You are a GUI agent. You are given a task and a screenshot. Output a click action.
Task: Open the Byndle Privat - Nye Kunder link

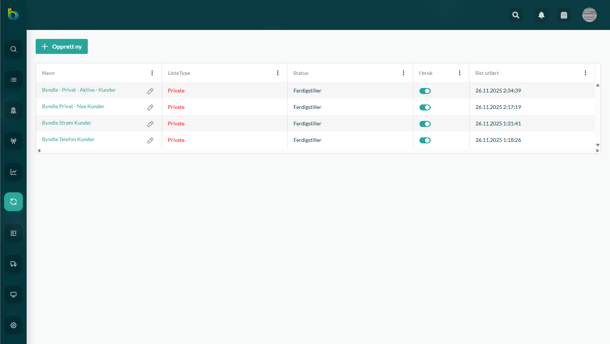click(x=73, y=106)
